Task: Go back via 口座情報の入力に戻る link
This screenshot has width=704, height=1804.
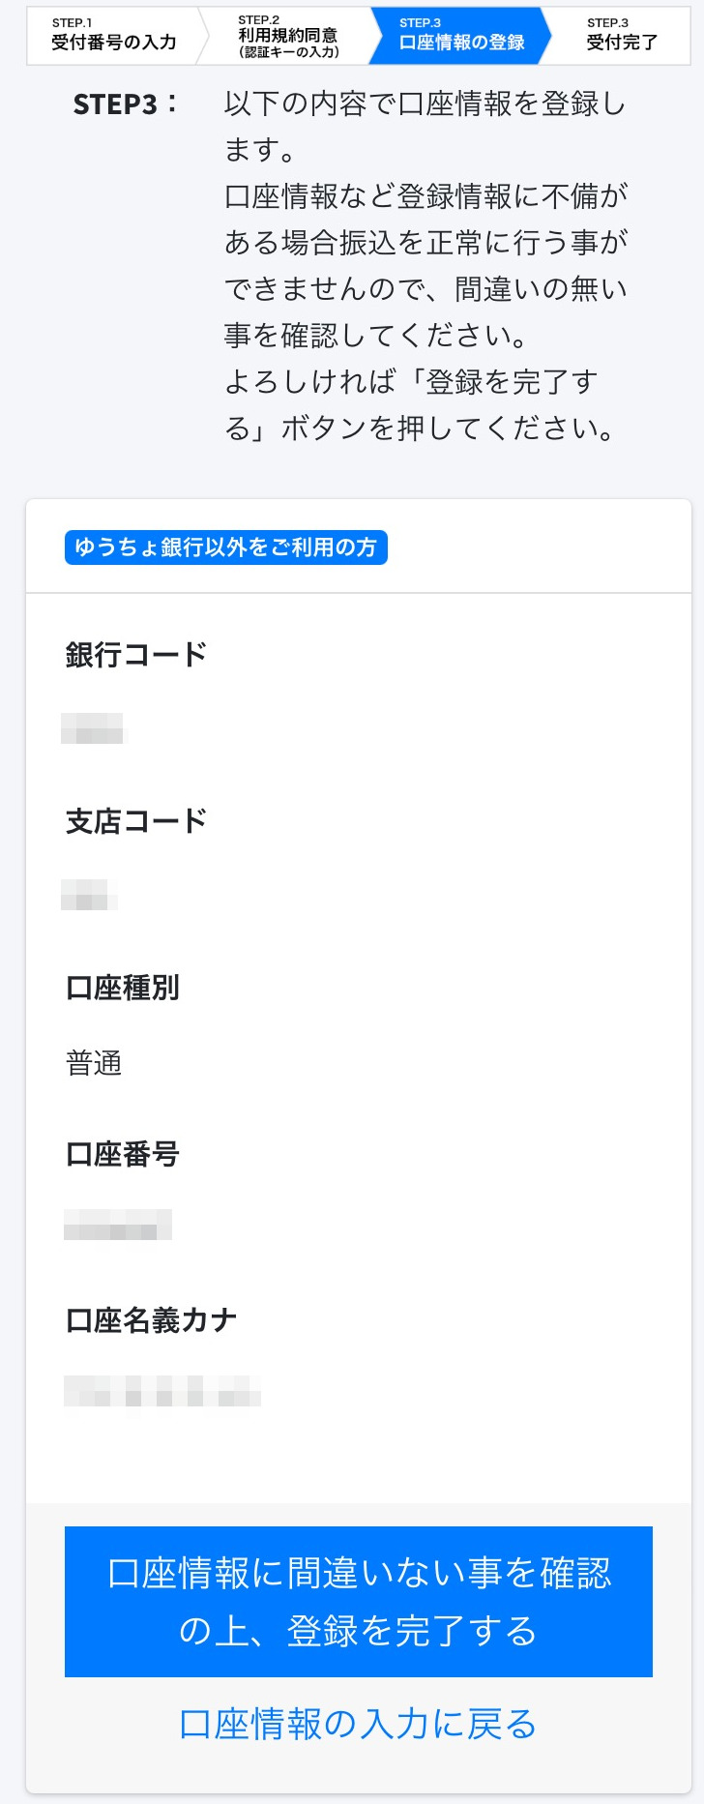Action: (x=358, y=1724)
